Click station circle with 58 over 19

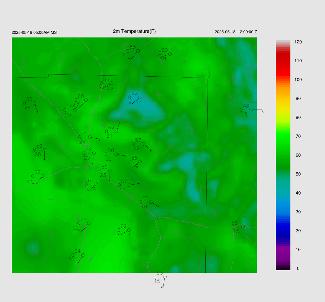coord(140,162)
